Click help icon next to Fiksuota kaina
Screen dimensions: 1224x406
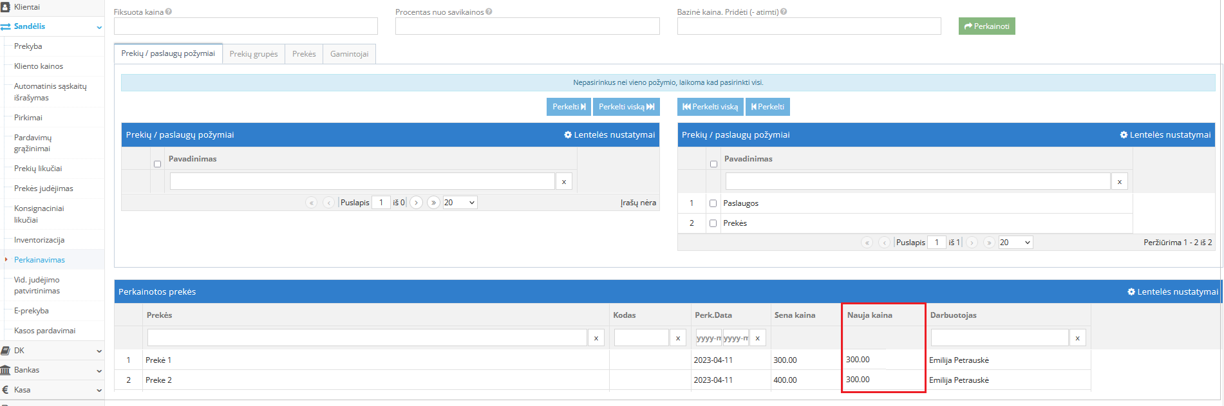coord(169,12)
